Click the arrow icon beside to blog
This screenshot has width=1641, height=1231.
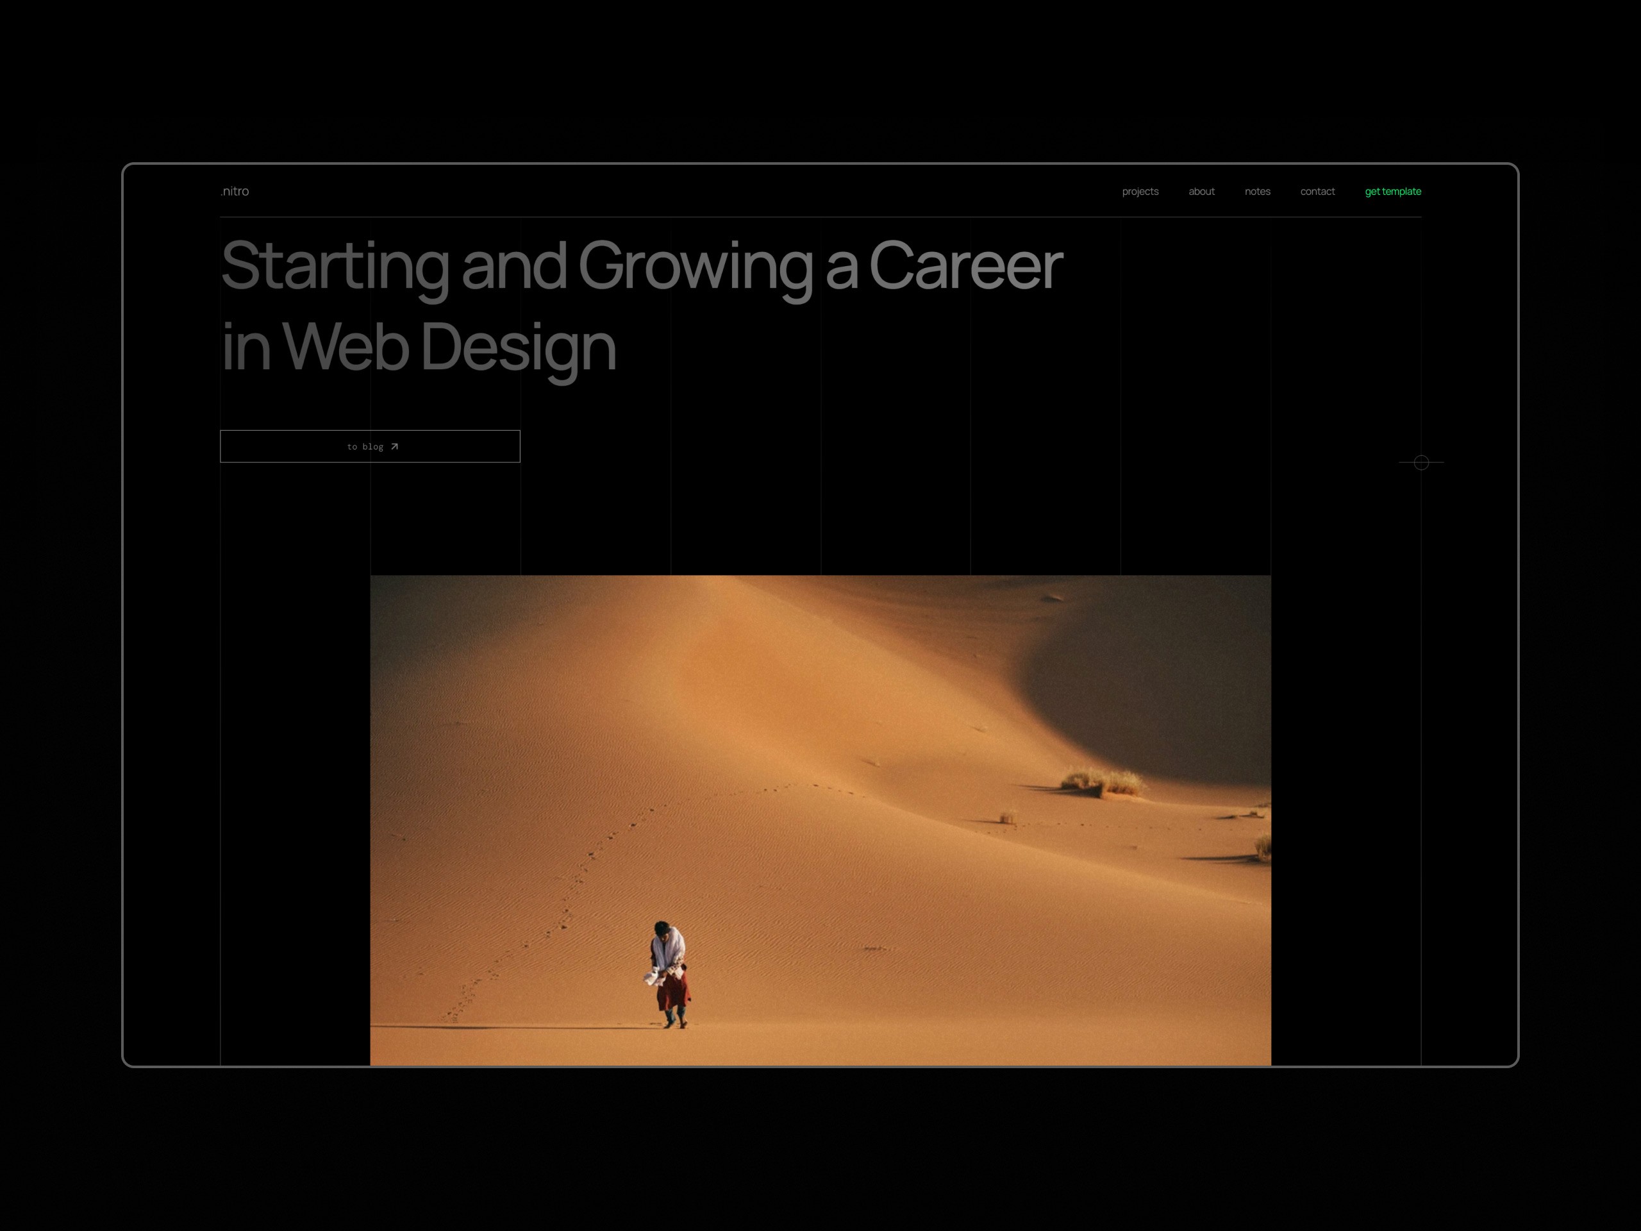pyautogui.click(x=395, y=447)
